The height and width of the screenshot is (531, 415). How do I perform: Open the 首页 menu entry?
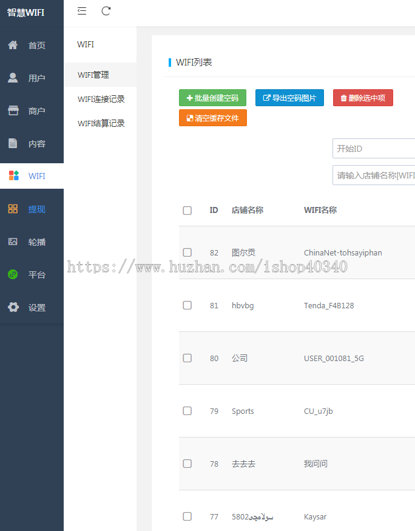32,45
